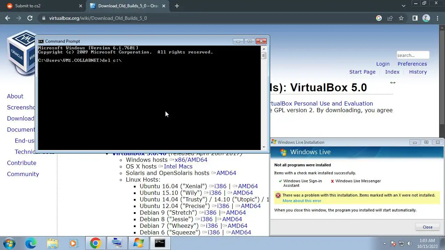Click 'More about this error' link

coord(302,201)
